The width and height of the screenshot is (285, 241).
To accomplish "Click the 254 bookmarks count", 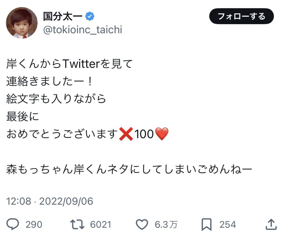I will (x=227, y=224).
